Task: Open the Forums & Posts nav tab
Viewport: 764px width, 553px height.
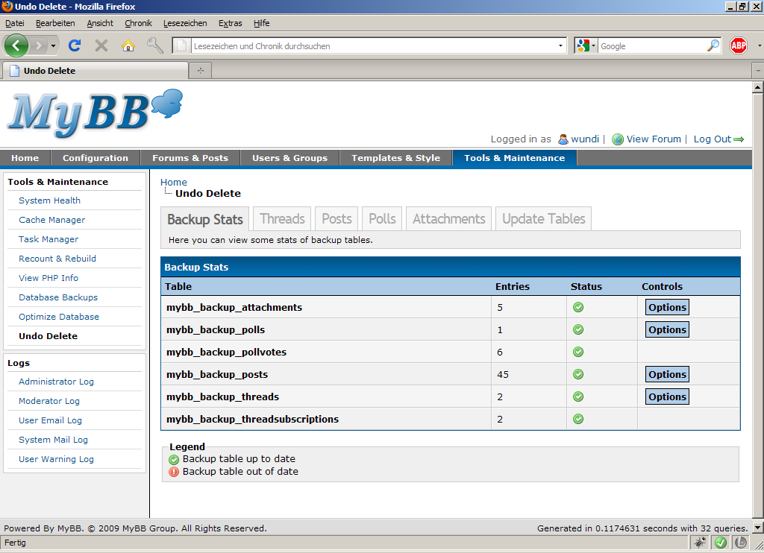Action: click(x=190, y=158)
